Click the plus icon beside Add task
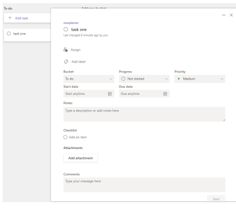The image size is (236, 208). [x=10, y=18]
